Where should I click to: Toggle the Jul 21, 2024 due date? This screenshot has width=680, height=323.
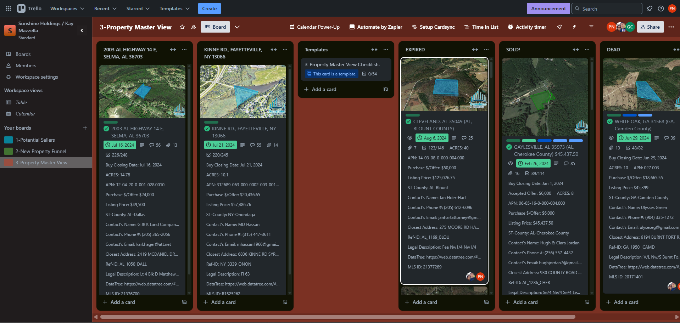[220, 145]
